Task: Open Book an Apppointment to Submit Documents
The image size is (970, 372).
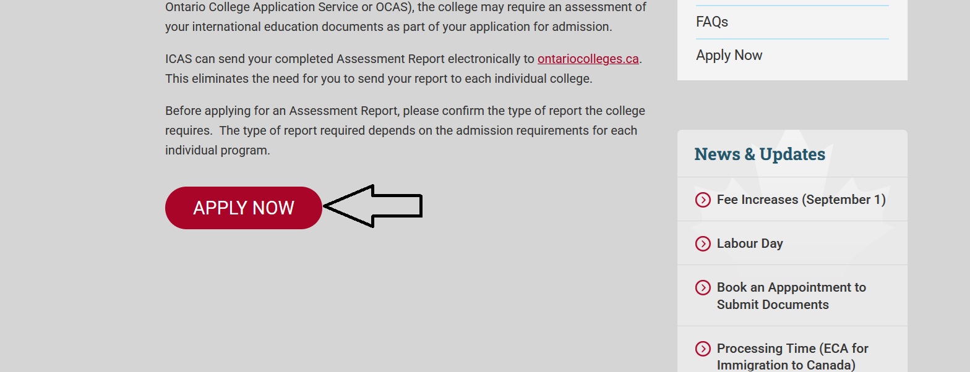Action: click(791, 296)
